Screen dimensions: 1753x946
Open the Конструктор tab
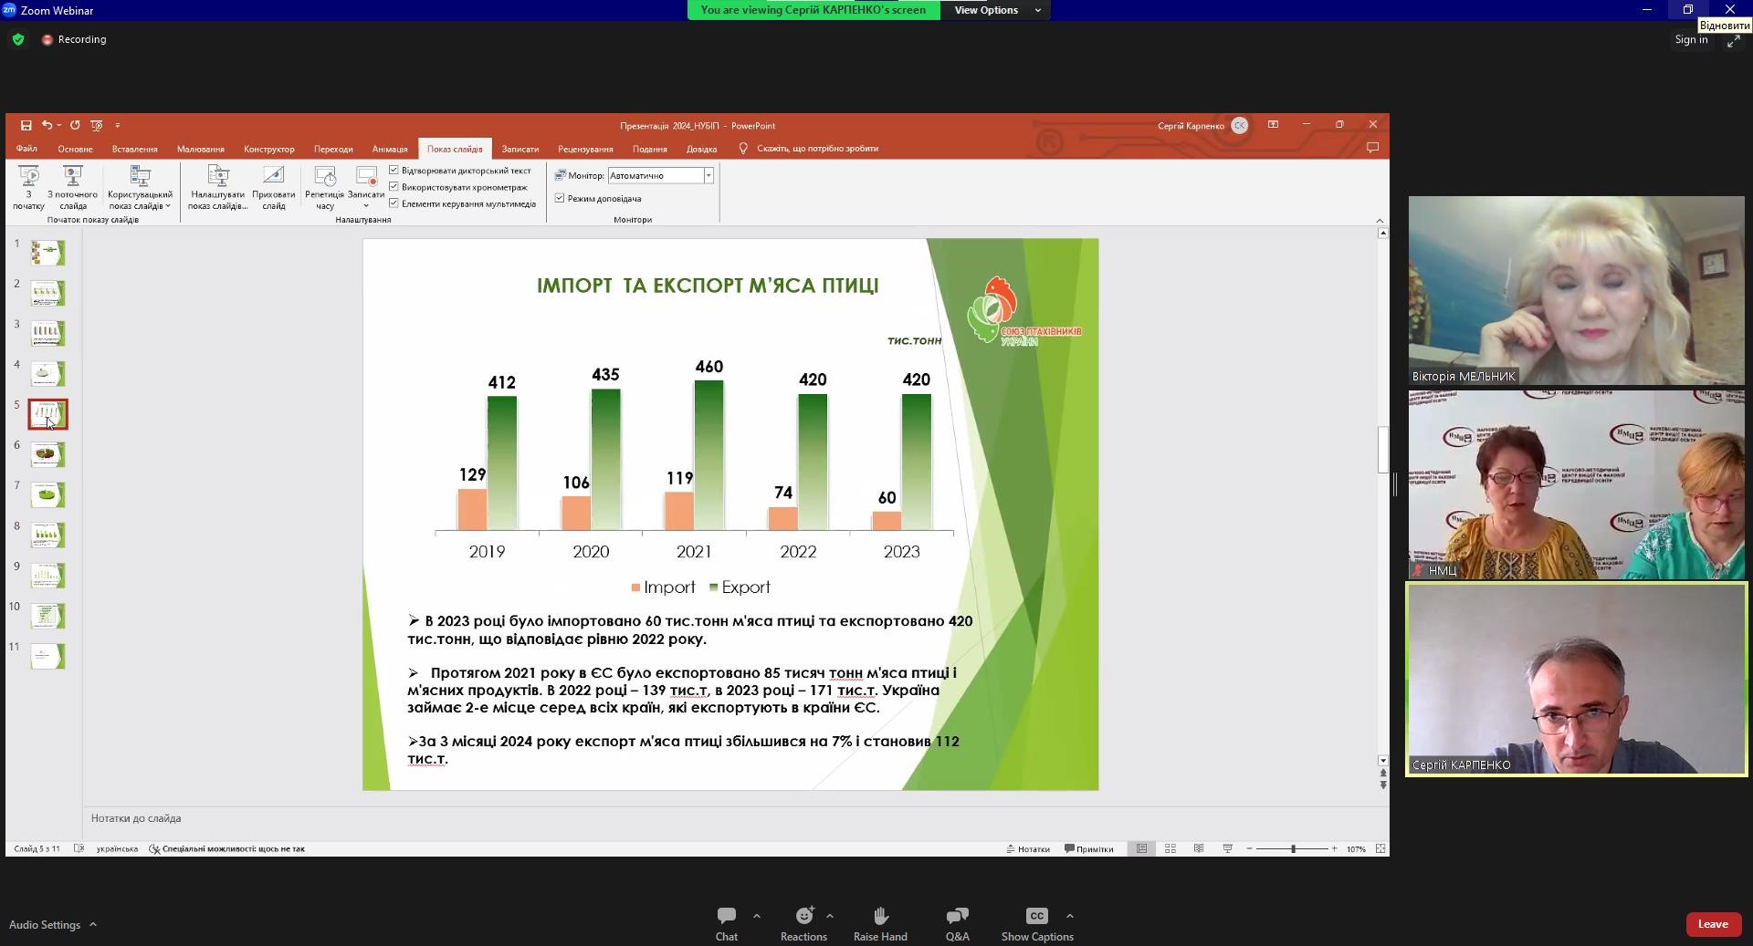pos(269,149)
